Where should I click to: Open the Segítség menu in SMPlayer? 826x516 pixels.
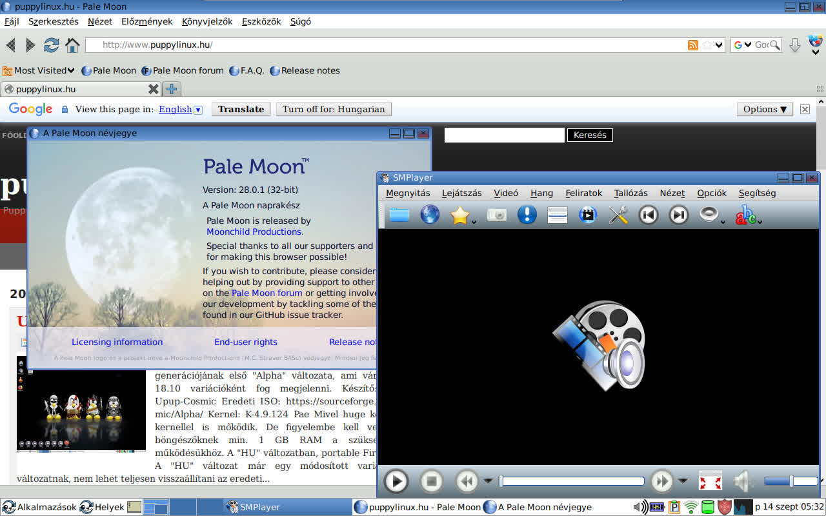[758, 193]
